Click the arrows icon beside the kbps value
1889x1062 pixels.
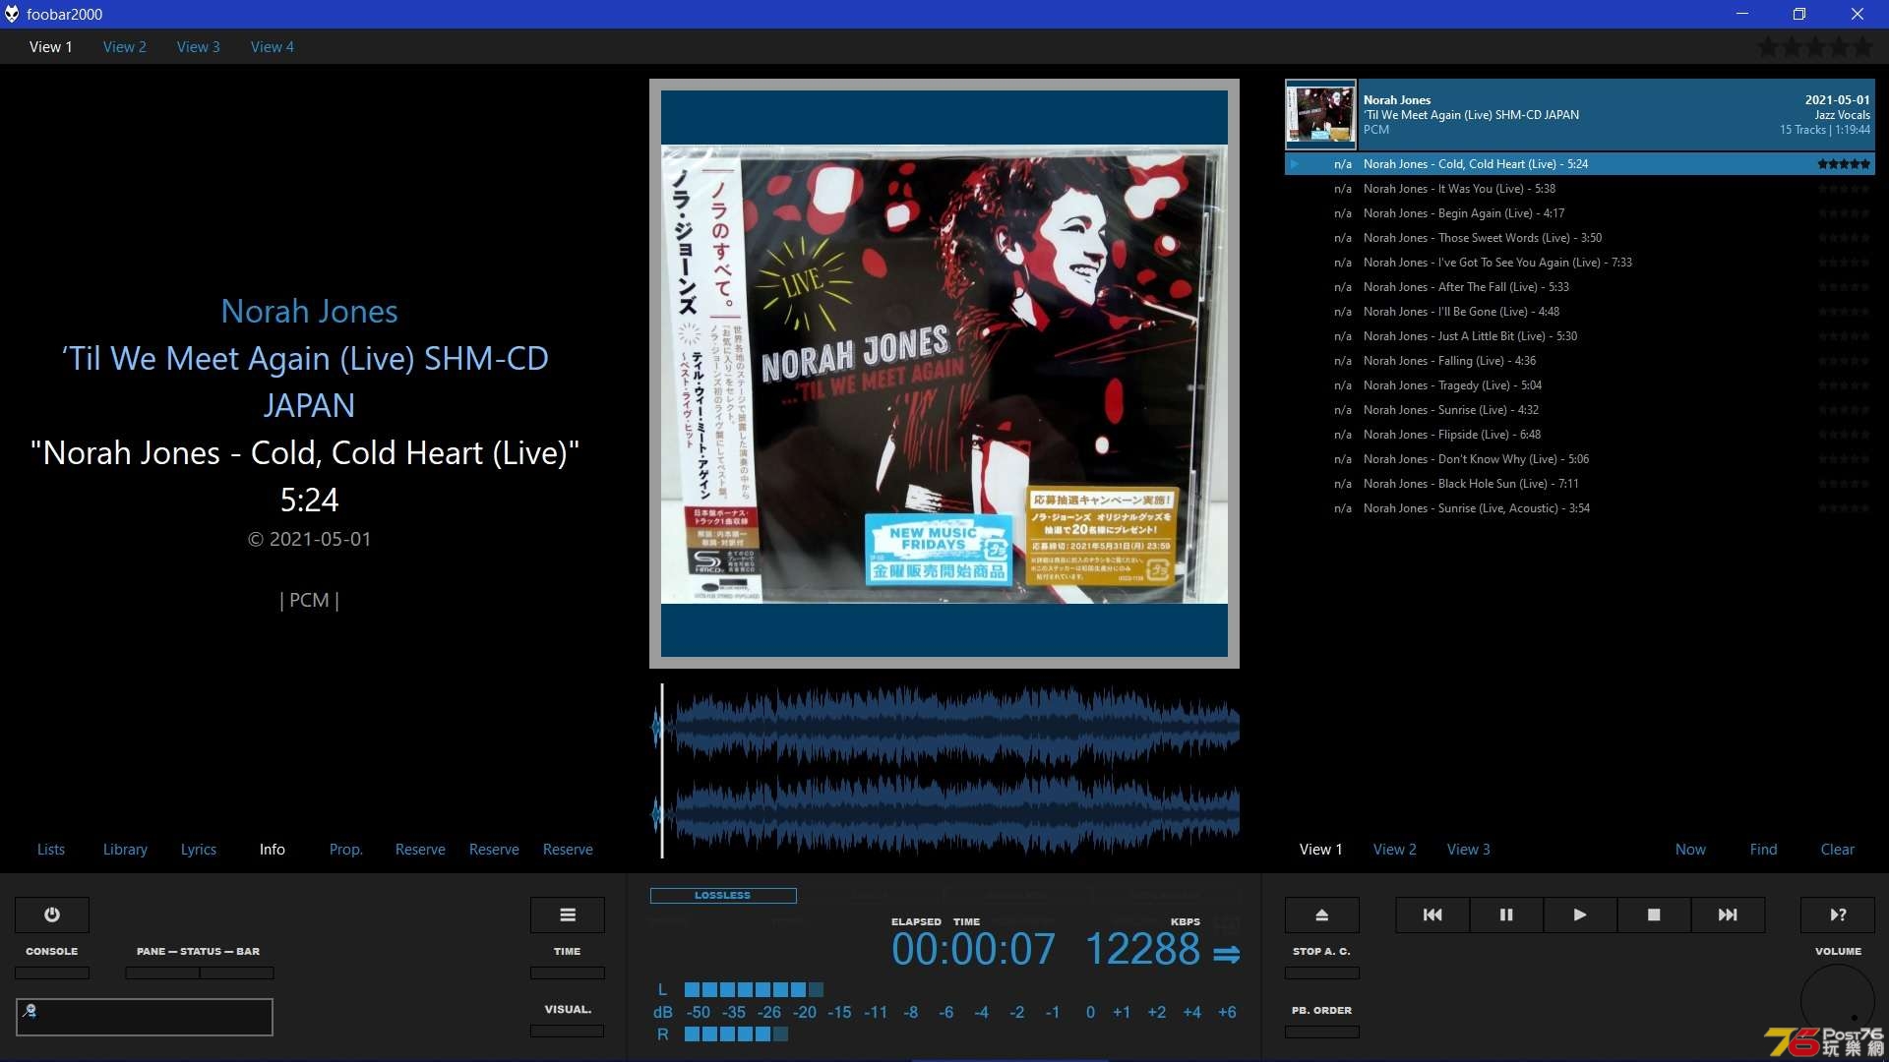(1226, 954)
